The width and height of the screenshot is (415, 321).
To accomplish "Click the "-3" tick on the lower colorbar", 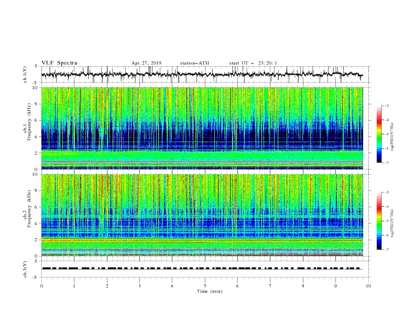I will click(386, 192).
